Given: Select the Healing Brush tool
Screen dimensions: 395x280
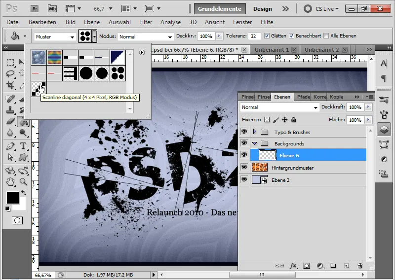Looking at the screenshot, I should point(10,99).
